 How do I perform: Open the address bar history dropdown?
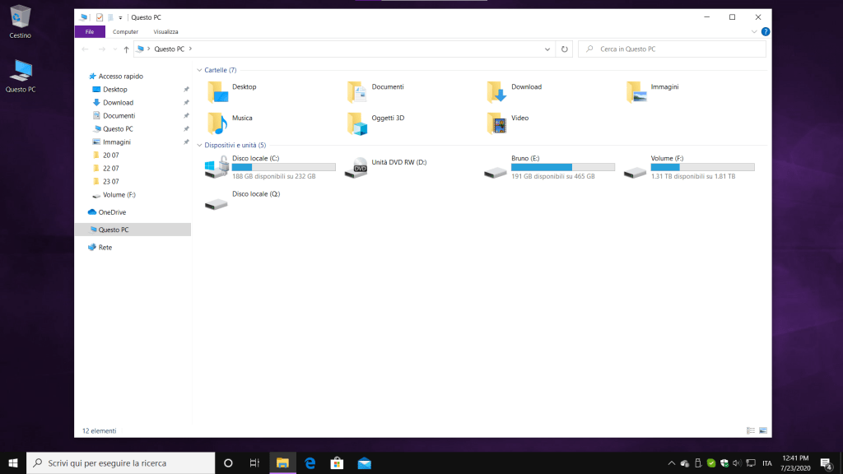pyautogui.click(x=548, y=49)
